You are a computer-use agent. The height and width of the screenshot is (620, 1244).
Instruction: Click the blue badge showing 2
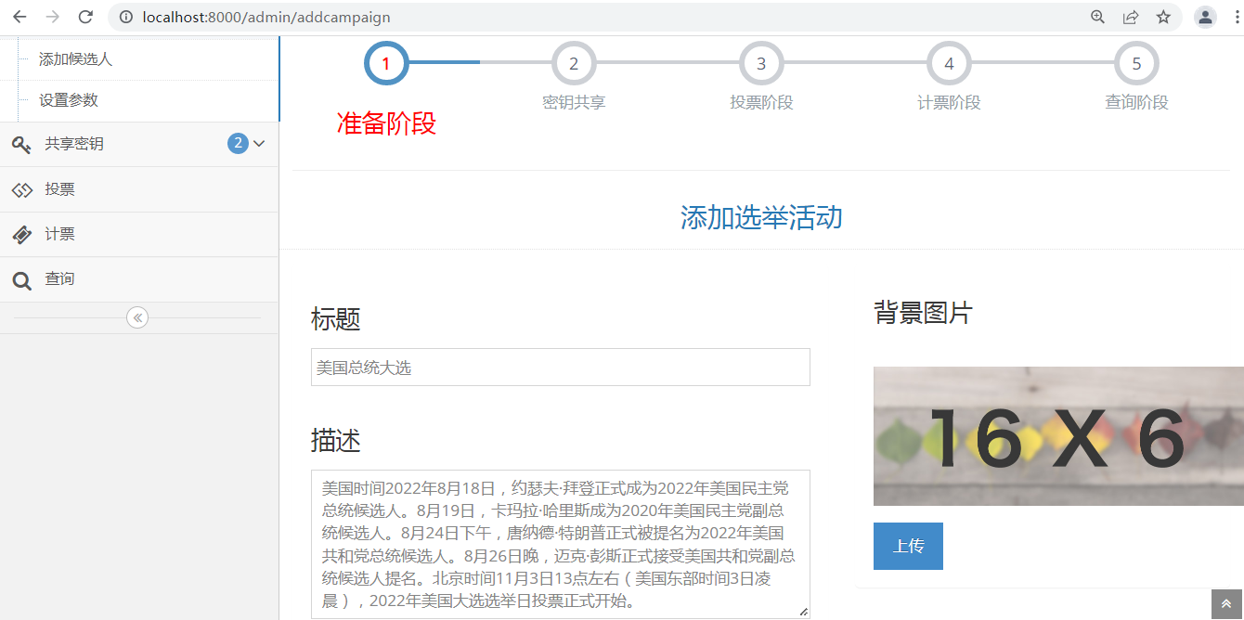click(238, 144)
